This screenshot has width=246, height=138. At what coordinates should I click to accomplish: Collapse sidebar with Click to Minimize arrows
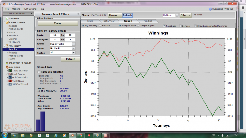(31, 13)
